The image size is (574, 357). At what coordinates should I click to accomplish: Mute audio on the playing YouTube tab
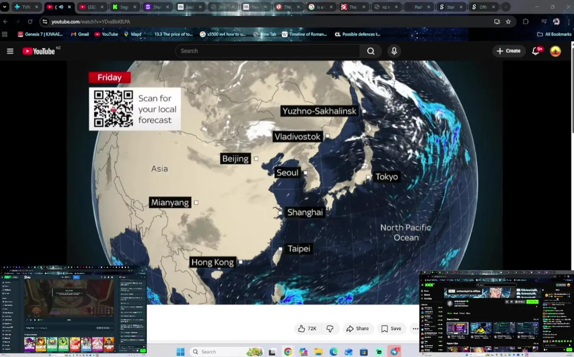[61, 7]
